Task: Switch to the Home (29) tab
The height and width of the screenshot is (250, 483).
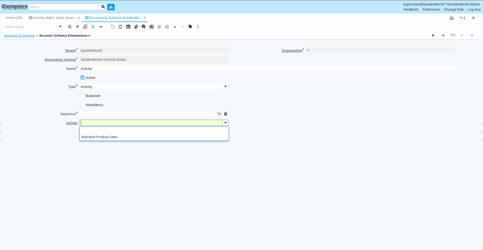Action: tap(14, 18)
